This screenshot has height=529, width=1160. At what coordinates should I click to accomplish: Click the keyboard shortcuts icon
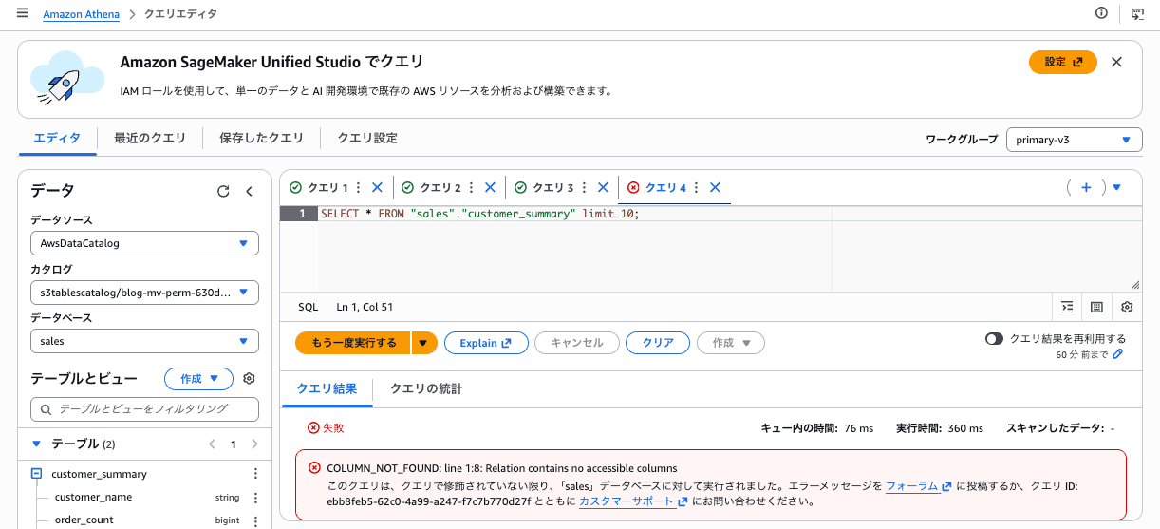[x=1096, y=307]
